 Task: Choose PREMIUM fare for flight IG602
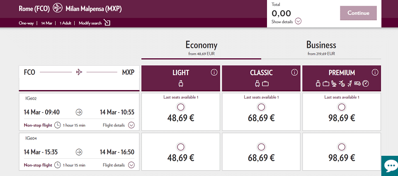[342, 107]
